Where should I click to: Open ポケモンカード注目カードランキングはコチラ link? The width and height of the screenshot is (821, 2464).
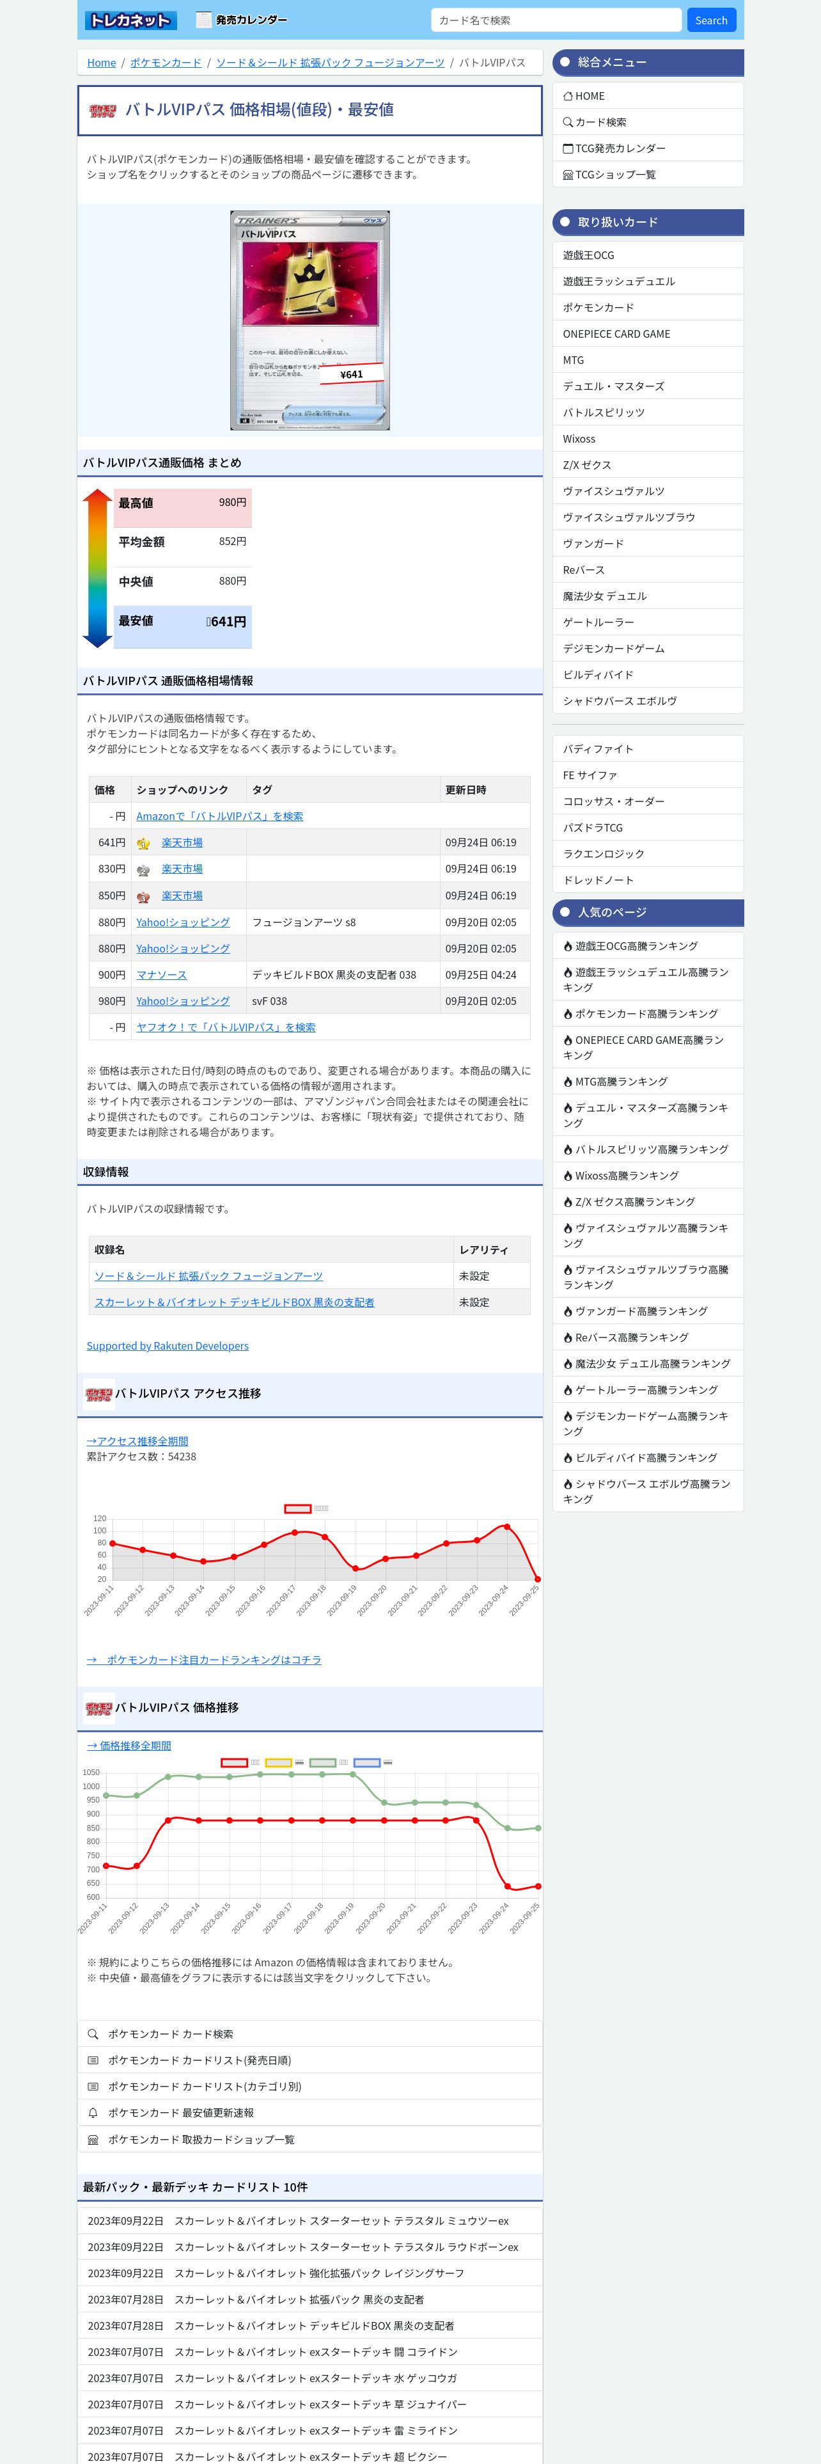[x=203, y=1661]
